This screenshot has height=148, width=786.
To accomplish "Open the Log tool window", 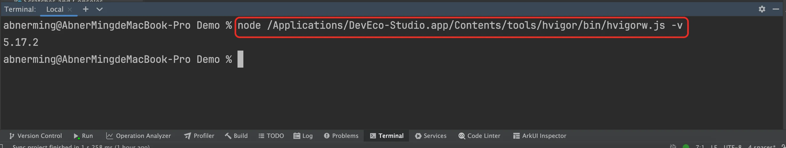I will click(x=303, y=136).
